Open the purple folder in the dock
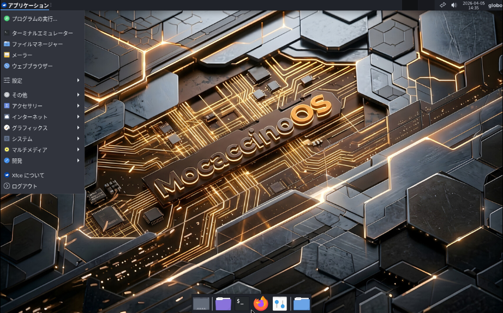Image resolution: width=503 pixels, height=313 pixels. (x=223, y=303)
